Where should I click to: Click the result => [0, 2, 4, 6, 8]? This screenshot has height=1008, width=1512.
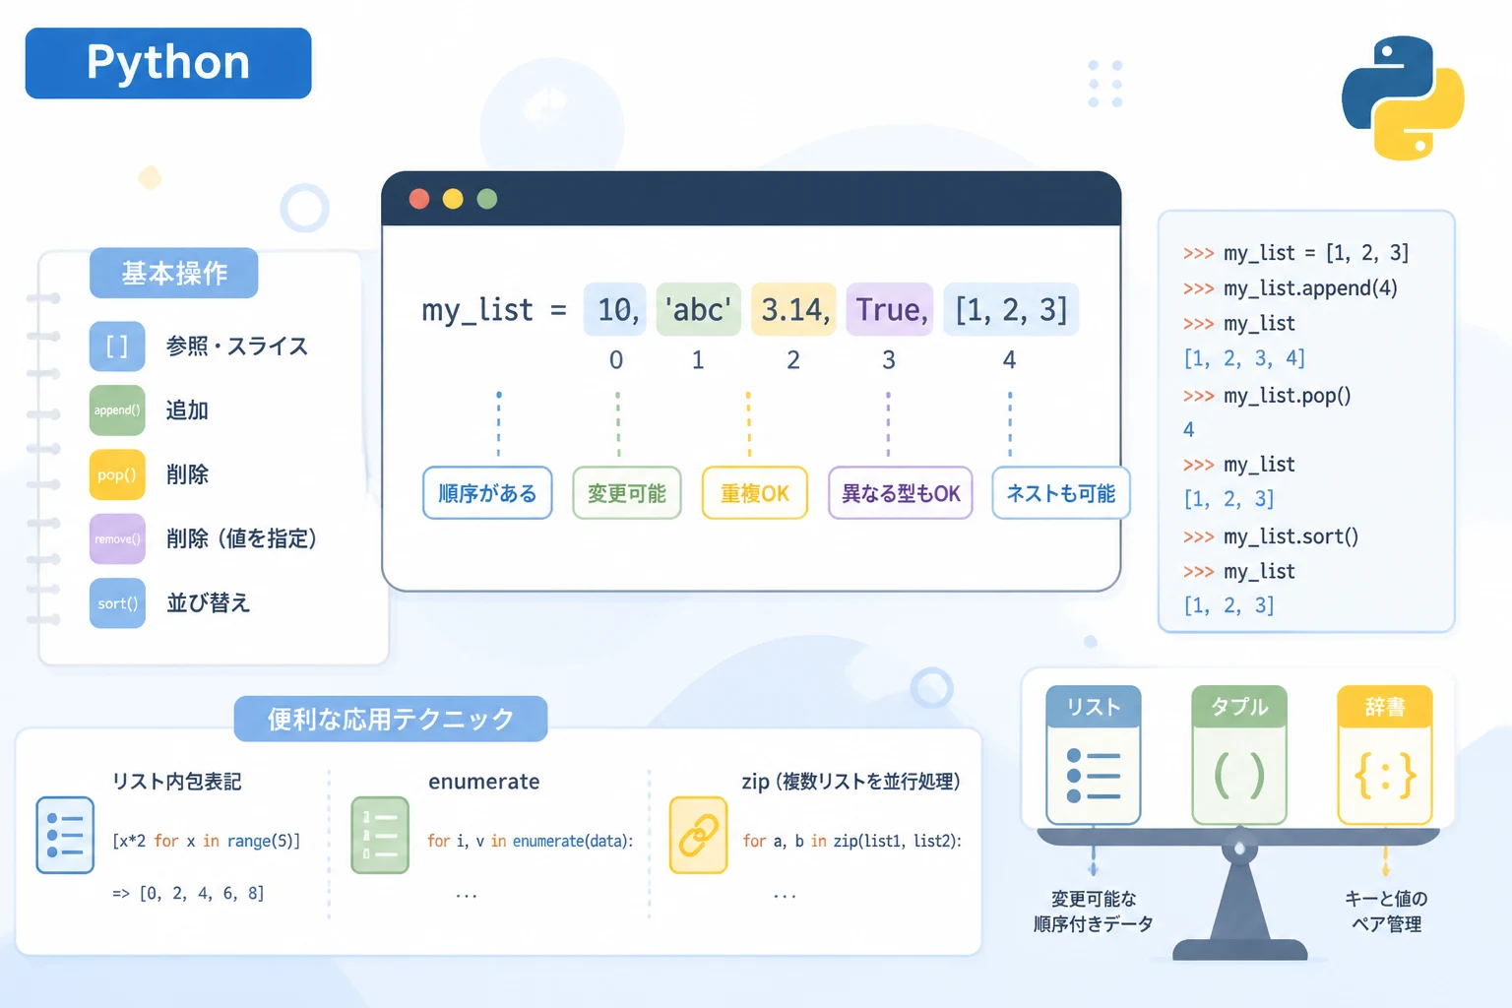pyautogui.click(x=188, y=894)
